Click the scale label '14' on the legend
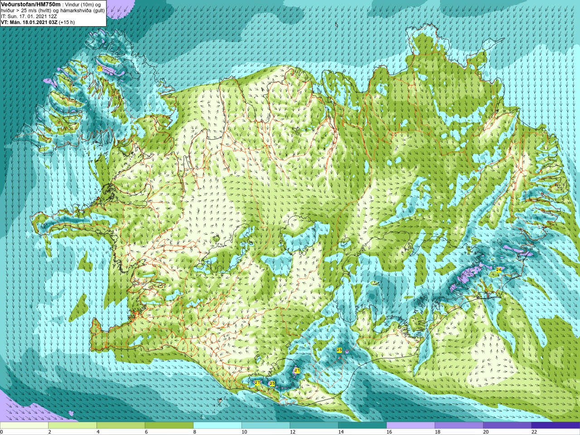 point(341,432)
